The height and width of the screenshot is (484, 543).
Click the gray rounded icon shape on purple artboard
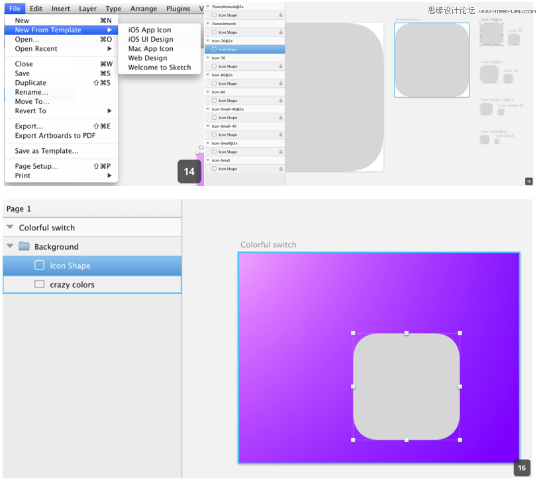pos(406,387)
